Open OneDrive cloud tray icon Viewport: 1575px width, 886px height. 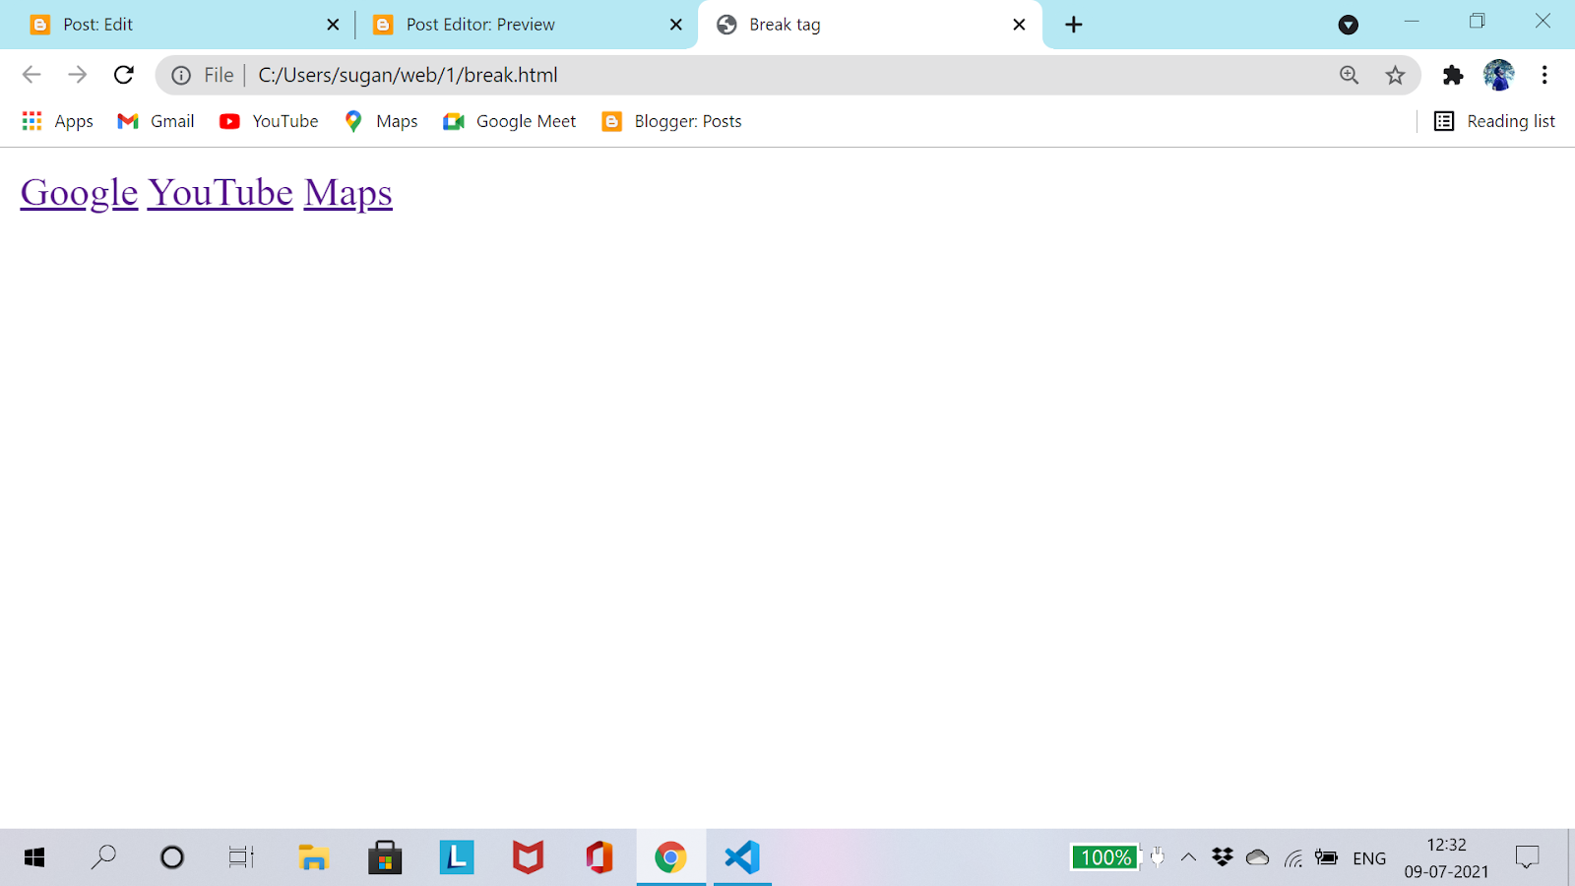point(1257,857)
